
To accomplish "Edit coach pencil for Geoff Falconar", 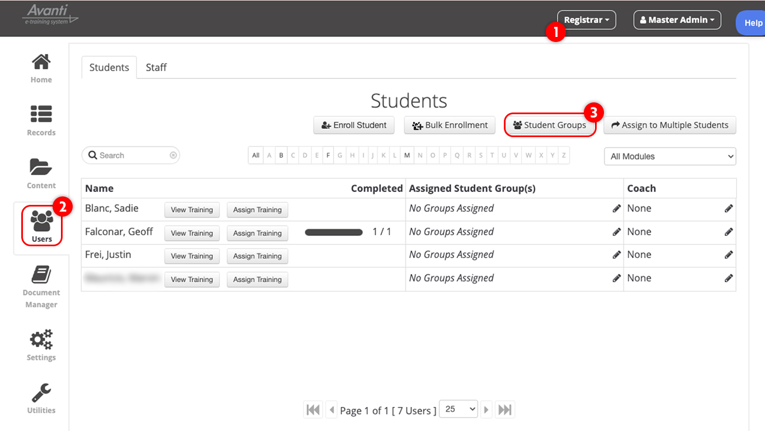I will tap(729, 232).
